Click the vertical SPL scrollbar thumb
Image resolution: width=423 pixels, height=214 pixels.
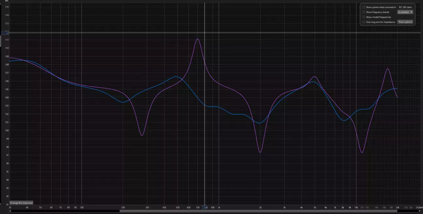1,41
